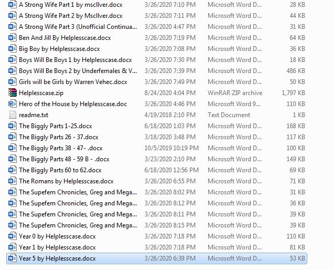Viewport: 333px width, 270px height.
Task: Select the 'readme.txt' file name
Action: pyautogui.click(x=34, y=115)
